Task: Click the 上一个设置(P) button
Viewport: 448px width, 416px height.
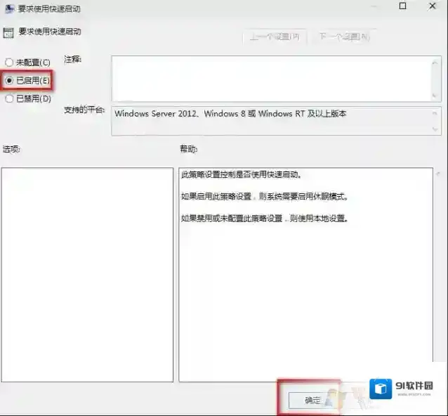Action: click(275, 37)
